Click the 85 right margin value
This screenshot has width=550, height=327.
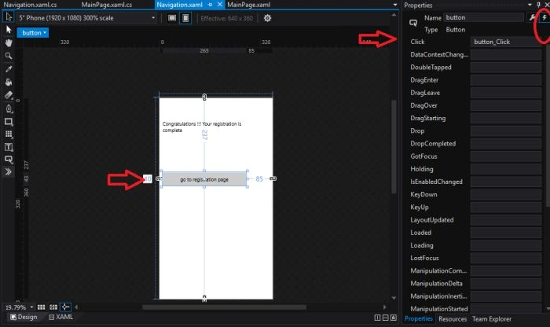tap(259, 179)
